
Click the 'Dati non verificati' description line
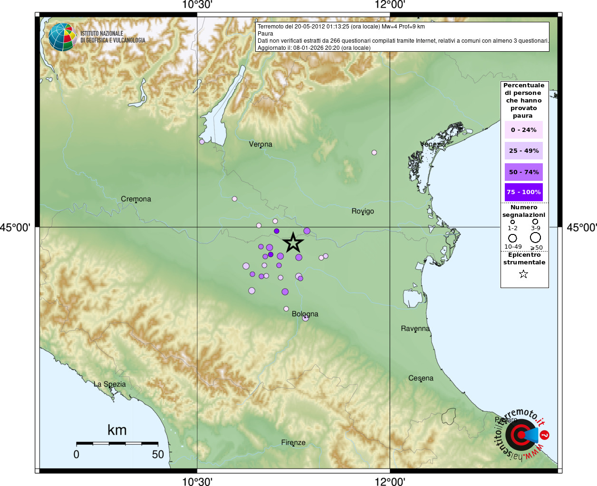coord(403,41)
